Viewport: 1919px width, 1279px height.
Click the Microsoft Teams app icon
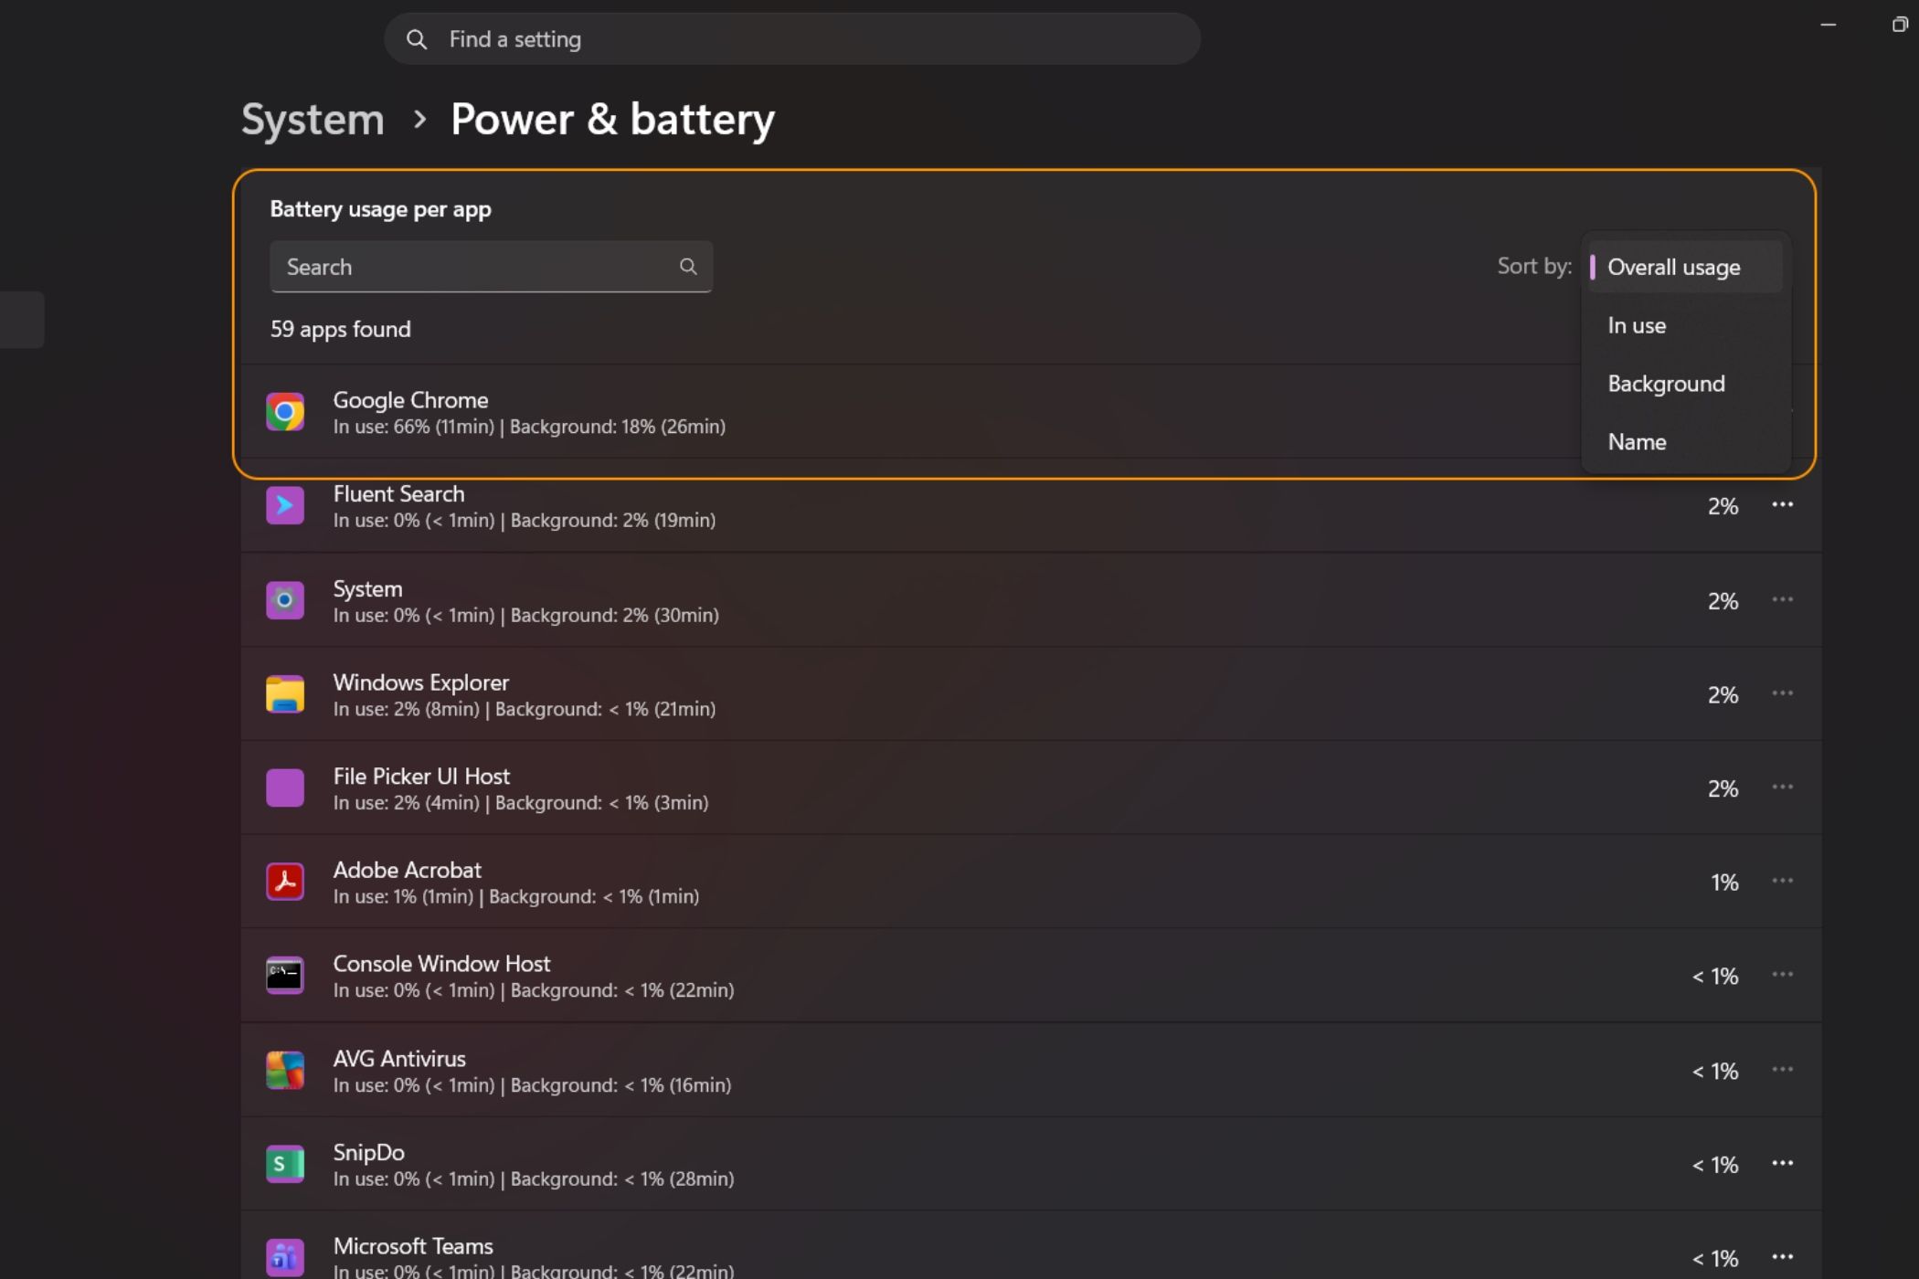pyautogui.click(x=285, y=1258)
